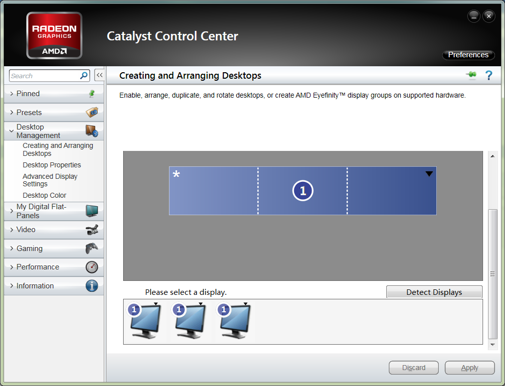Click the Preferences button
Image resolution: width=505 pixels, height=386 pixels.
pos(468,55)
